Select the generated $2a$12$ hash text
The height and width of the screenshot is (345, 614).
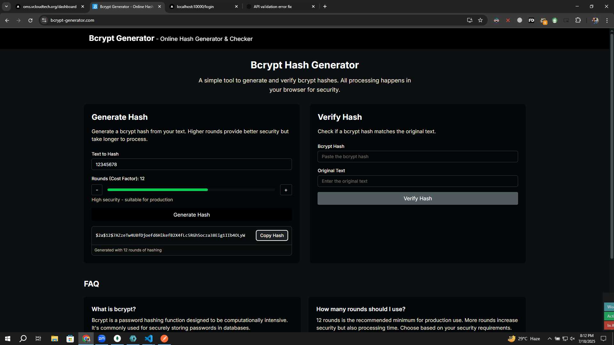pos(170,235)
